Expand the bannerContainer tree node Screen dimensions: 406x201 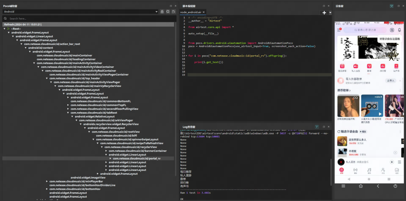click(x=106, y=151)
